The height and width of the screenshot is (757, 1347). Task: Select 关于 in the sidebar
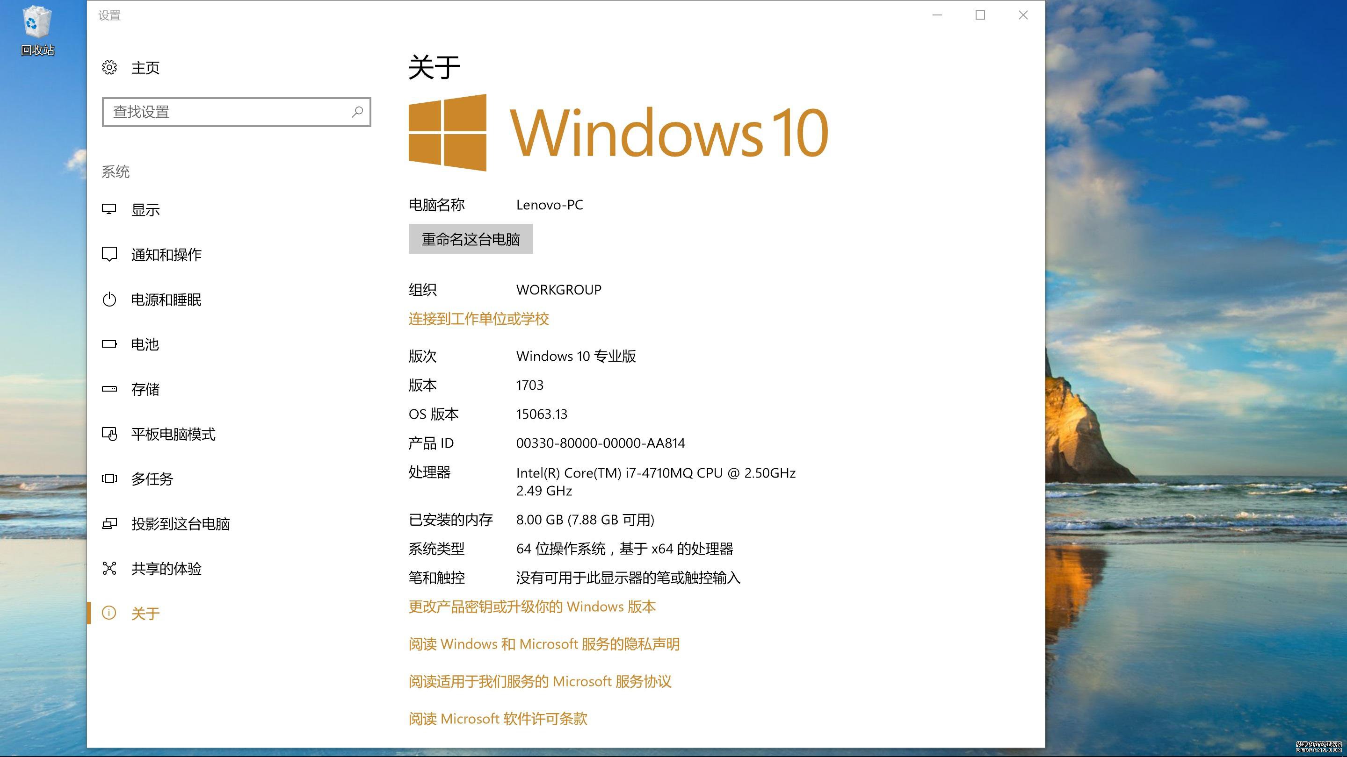[145, 614]
